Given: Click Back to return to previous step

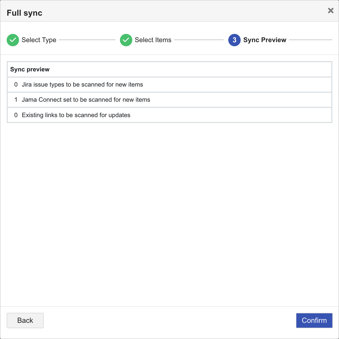Looking at the screenshot, I should (x=25, y=320).
